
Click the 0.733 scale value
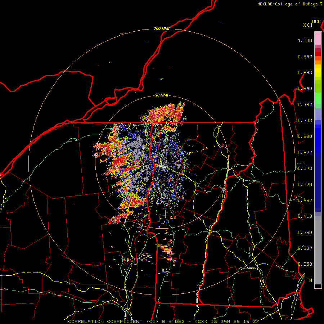305,121
